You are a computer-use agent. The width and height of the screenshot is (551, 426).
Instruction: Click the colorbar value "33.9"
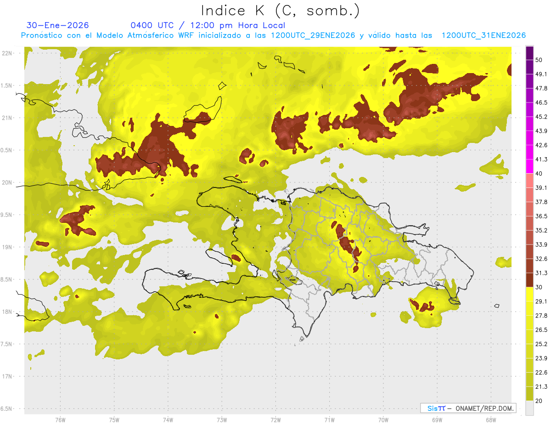[x=541, y=244]
